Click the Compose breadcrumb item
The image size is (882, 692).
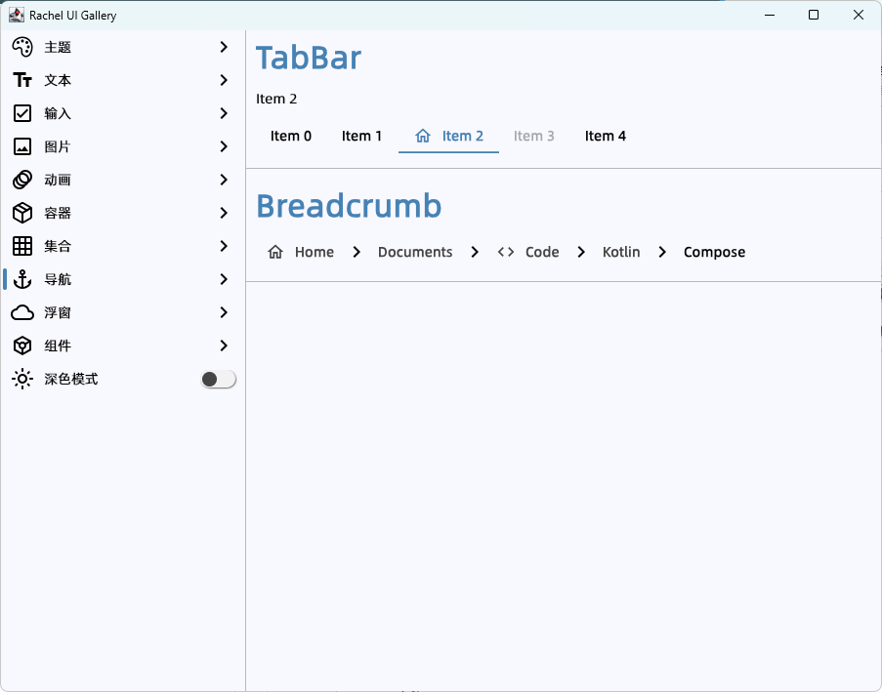point(714,252)
